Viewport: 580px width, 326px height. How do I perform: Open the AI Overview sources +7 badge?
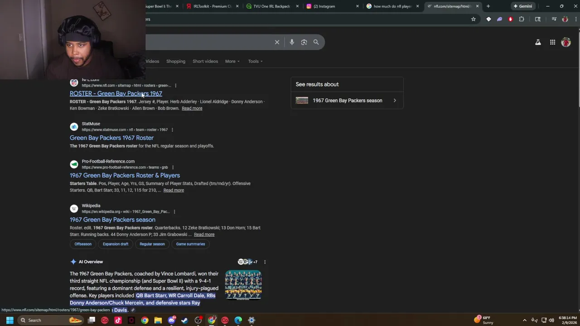(x=248, y=262)
